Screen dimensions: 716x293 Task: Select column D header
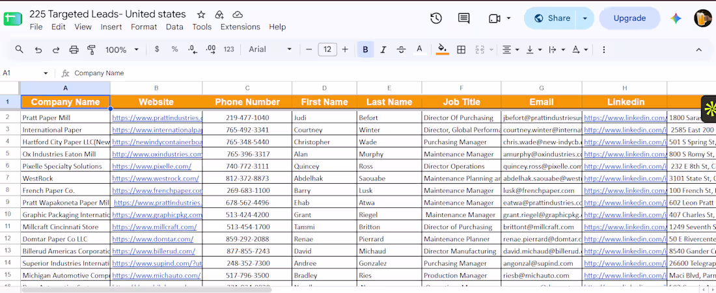pyautogui.click(x=324, y=88)
